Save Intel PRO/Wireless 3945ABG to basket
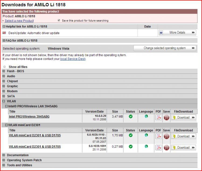 [166, 117]
